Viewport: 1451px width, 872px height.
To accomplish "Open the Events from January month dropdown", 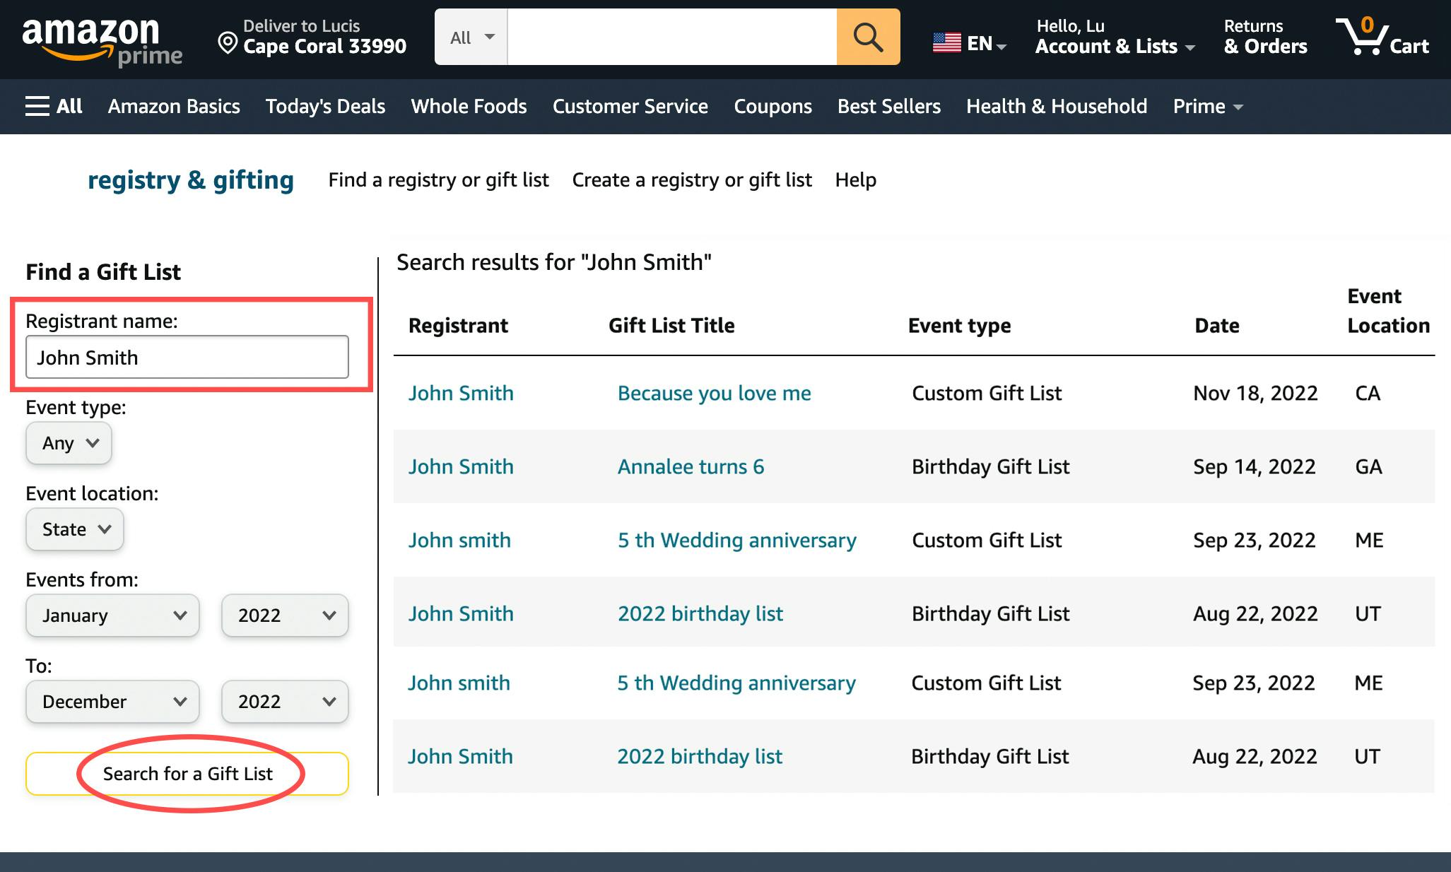I will tap(113, 615).
